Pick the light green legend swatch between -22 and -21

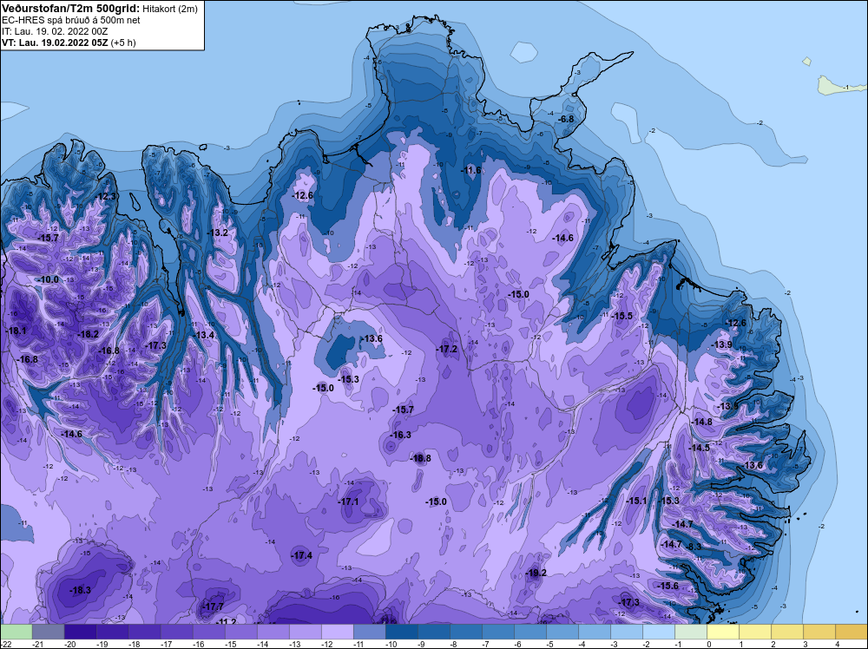pyautogui.click(x=16, y=632)
